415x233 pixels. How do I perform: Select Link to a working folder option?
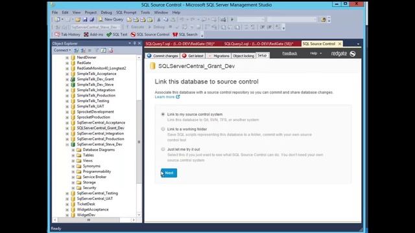click(163, 129)
